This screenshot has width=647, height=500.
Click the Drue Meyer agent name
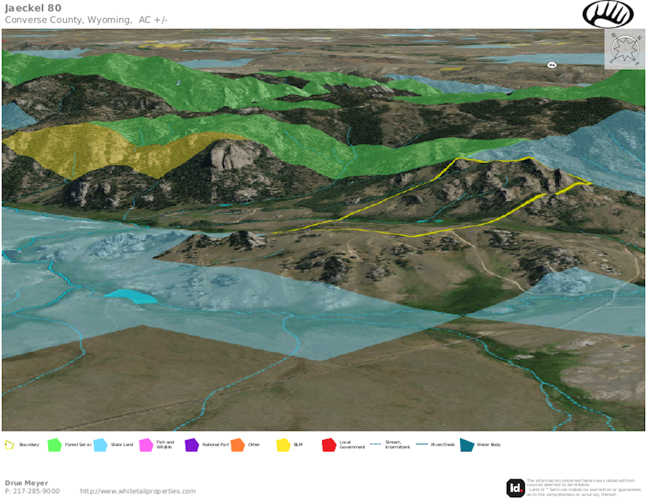(x=27, y=483)
